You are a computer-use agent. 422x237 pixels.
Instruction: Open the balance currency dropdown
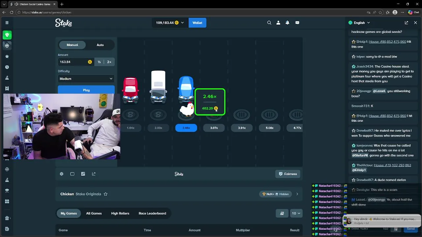(170, 23)
